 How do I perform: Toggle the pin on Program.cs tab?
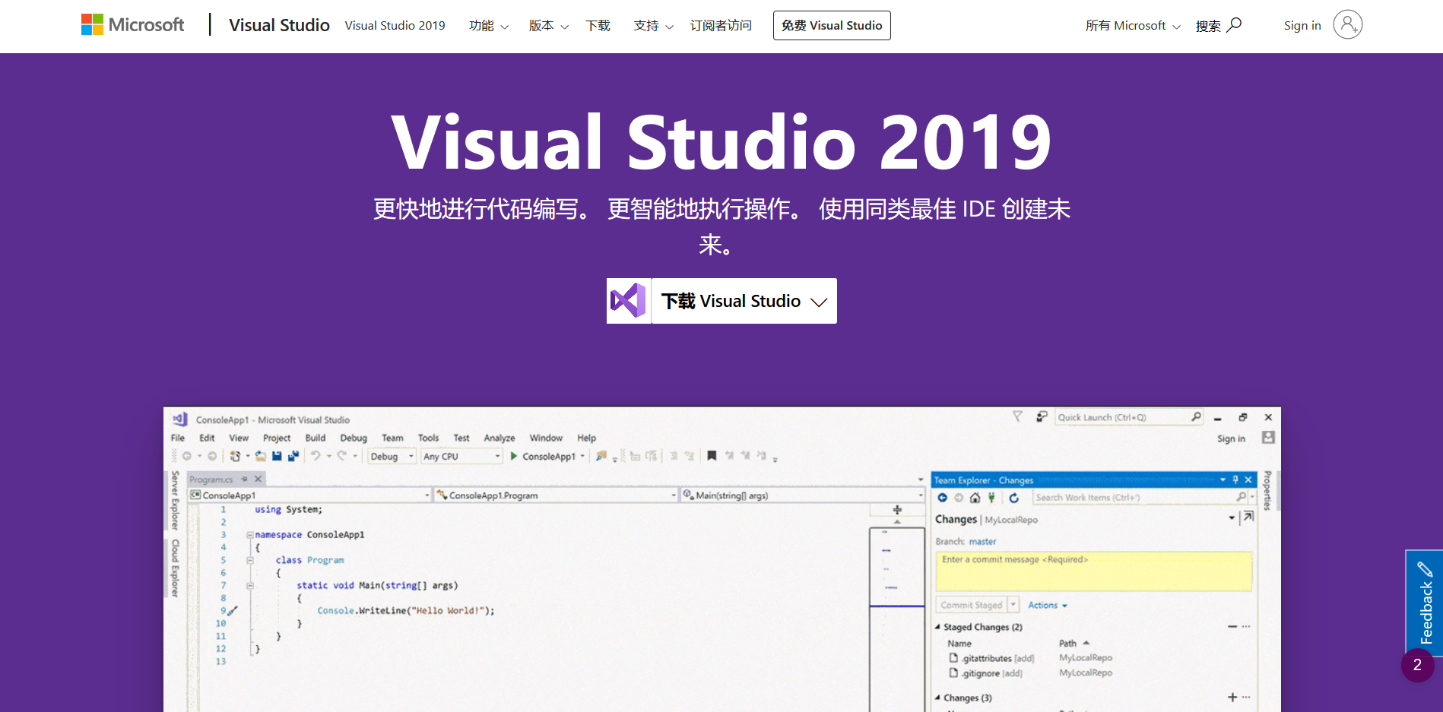(245, 479)
